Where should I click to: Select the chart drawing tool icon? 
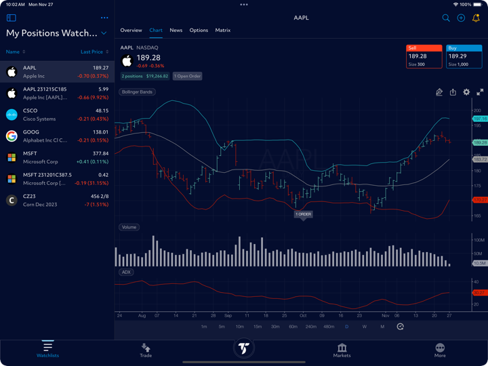(x=439, y=92)
